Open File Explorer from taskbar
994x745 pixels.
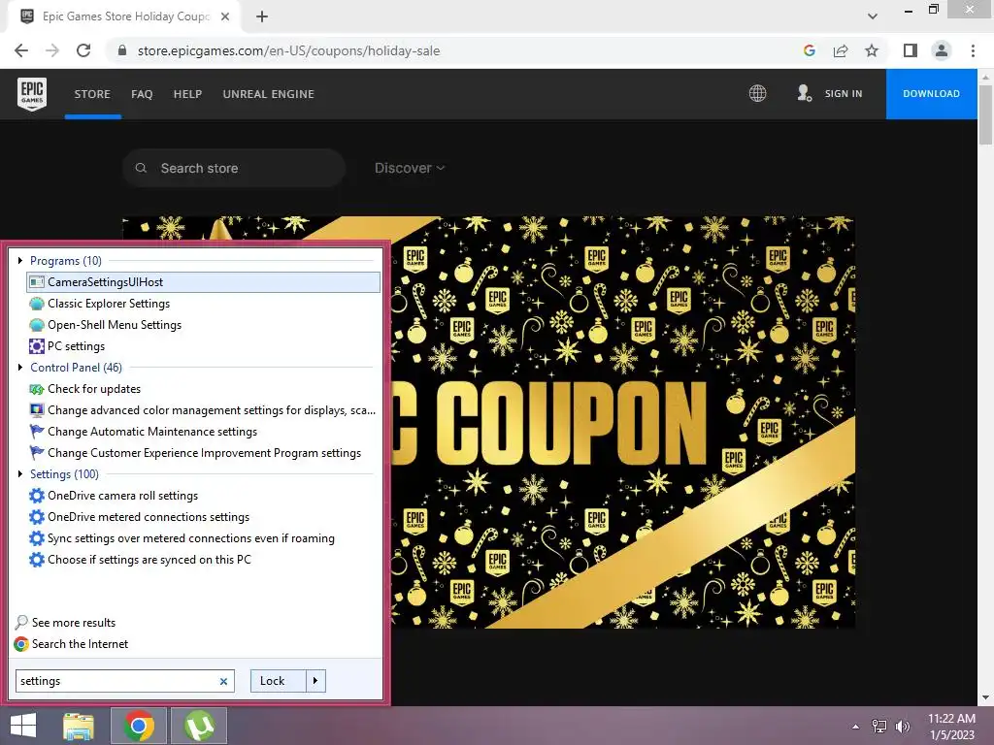79,726
